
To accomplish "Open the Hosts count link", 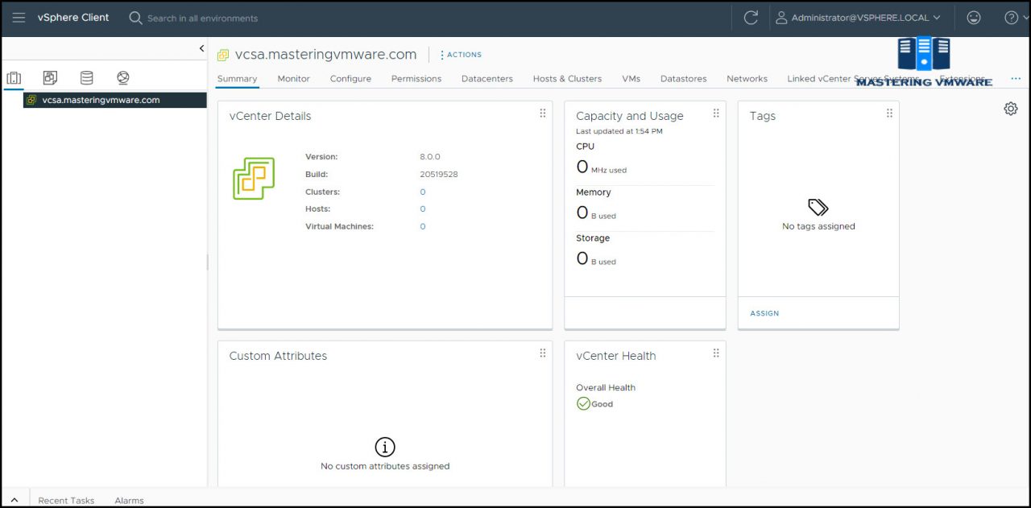I will pyautogui.click(x=423, y=209).
